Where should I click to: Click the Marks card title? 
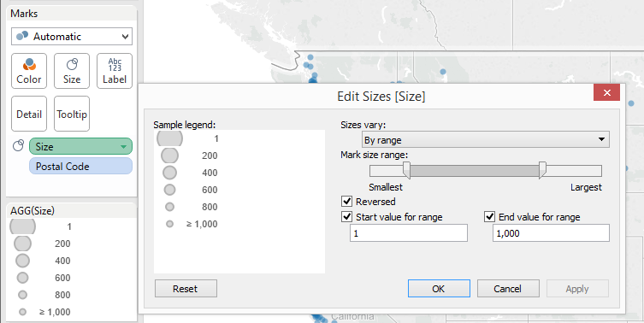pos(24,14)
